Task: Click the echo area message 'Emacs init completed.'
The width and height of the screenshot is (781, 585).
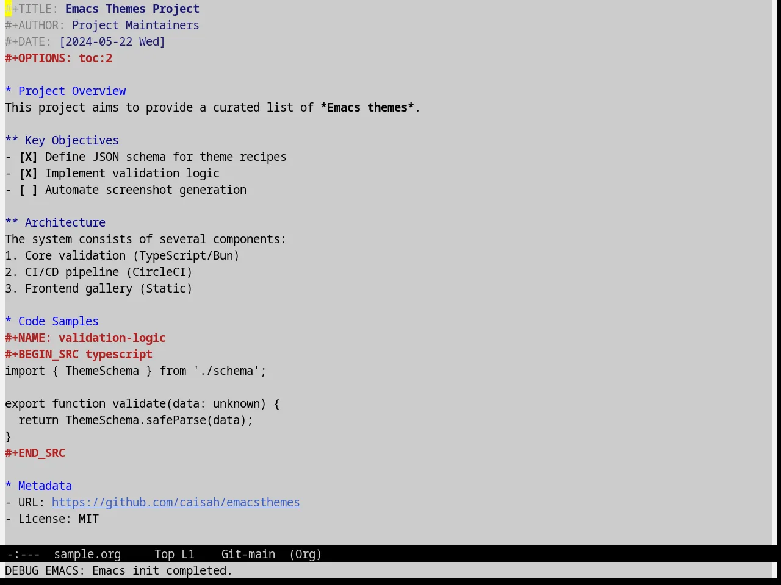Action: 162,571
